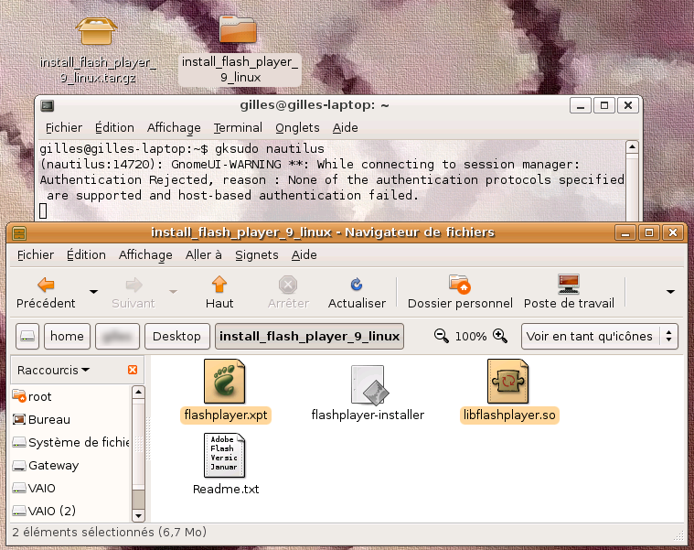694x550 pixels.
Task: Open the Fichier menu in the file browser
Action: (36, 255)
